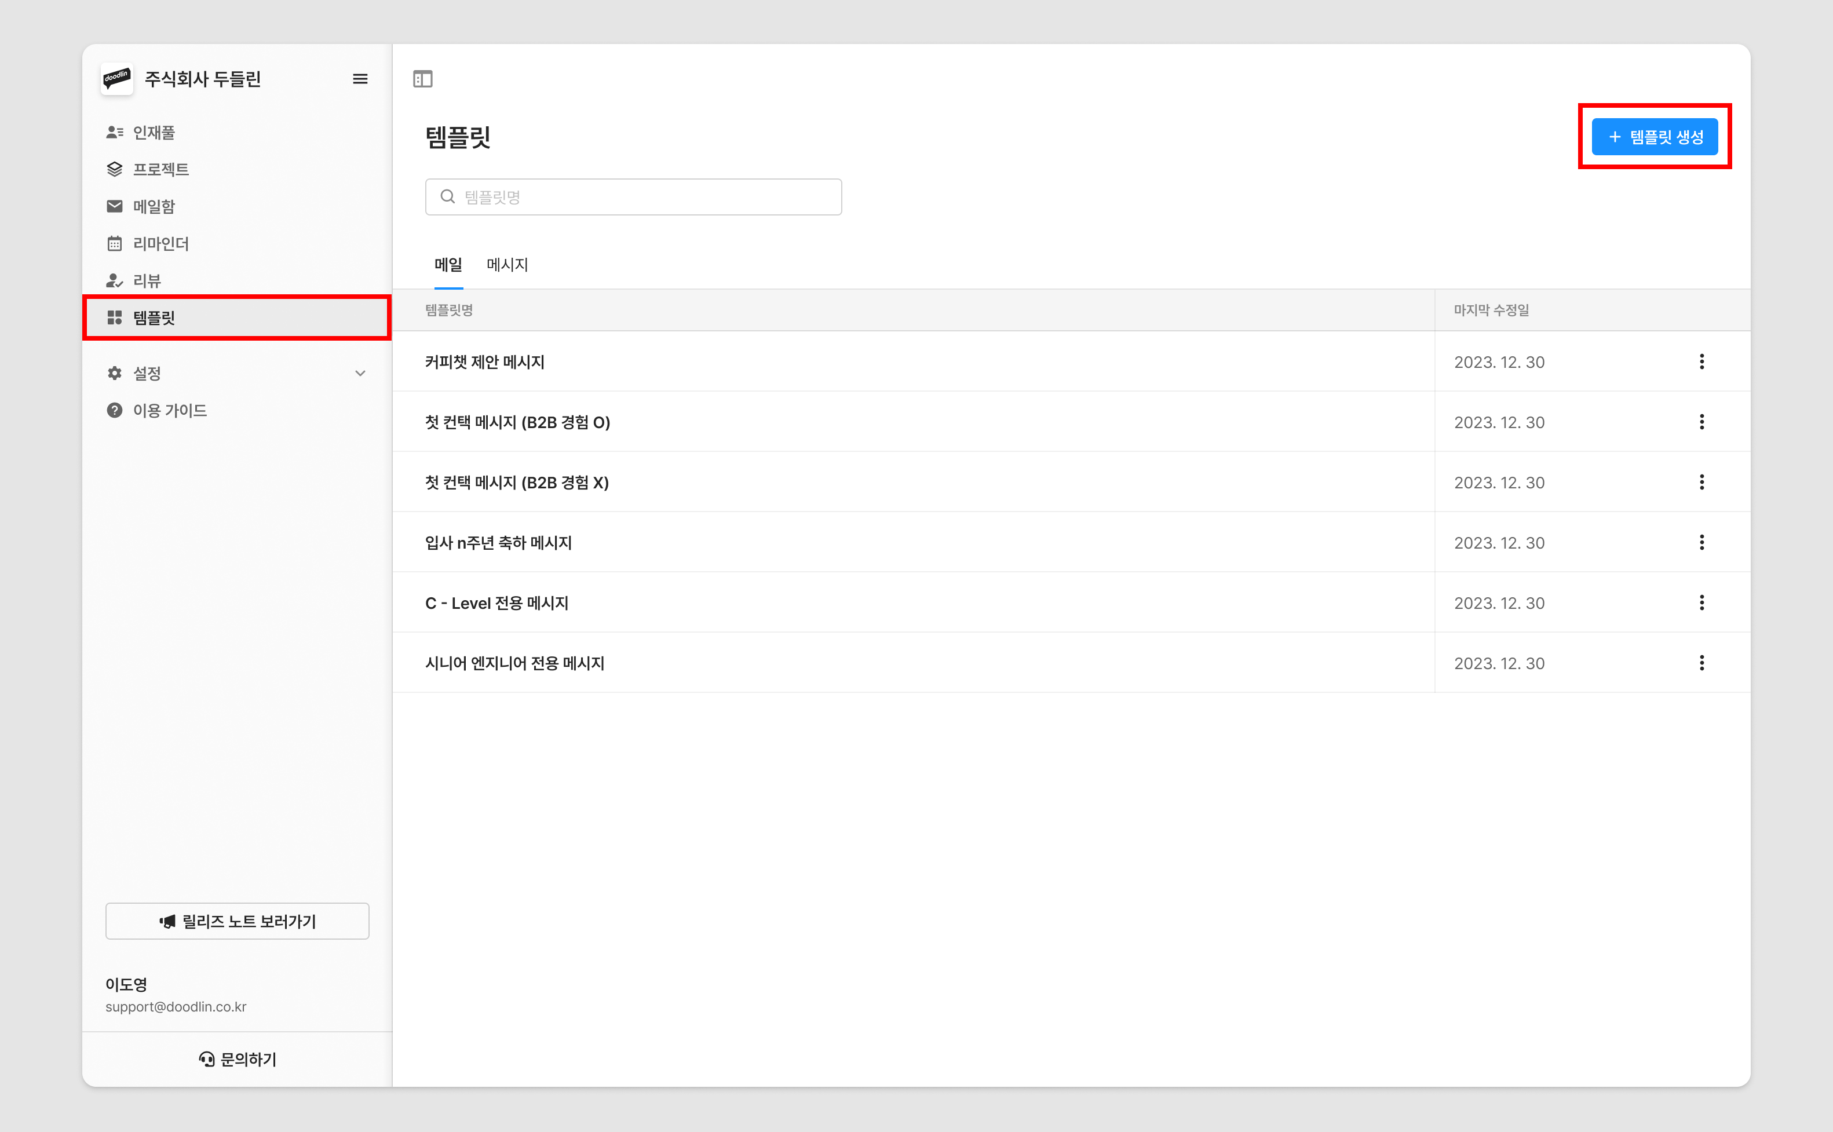The width and height of the screenshot is (1833, 1132).
Task: Go to 프로젝트 in sidebar
Action: coord(160,169)
